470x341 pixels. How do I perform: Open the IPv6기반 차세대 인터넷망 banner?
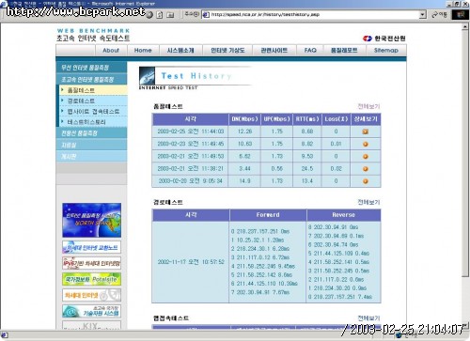(x=91, y=263)
